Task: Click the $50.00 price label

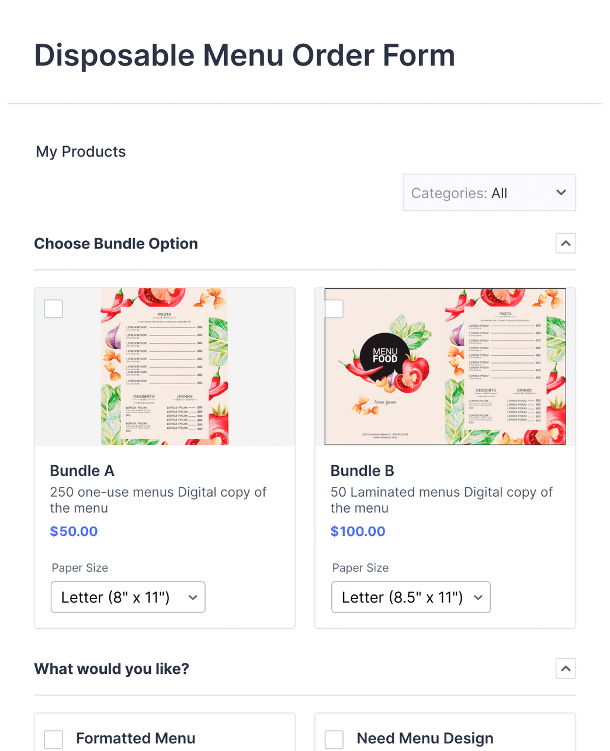Action: point(74,531)
